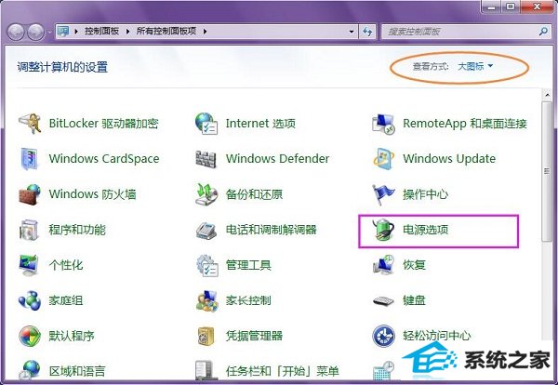Open the Windows 防火墙 link
558x385 pixels.
coord(92,194)
